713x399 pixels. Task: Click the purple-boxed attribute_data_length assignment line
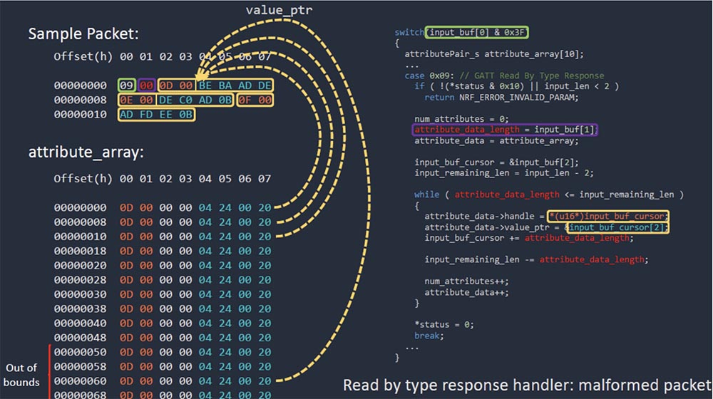click(x=505, y=130)
